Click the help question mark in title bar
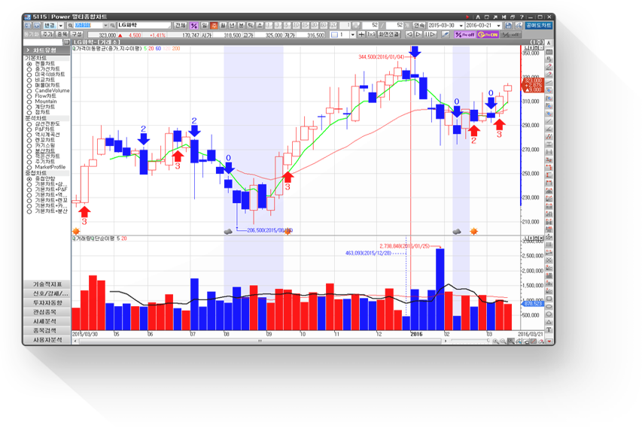 tap(522, 17)
